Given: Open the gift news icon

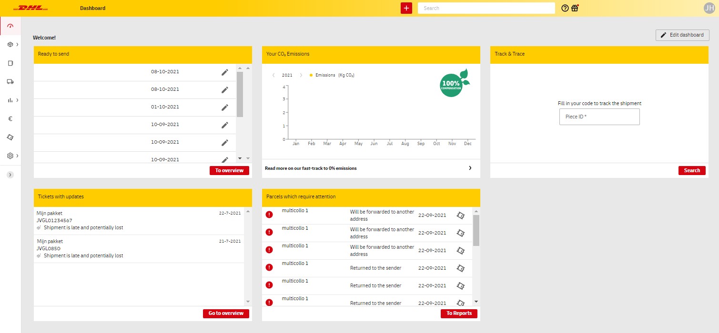Looking at the screenshot, I should (x=575, y=8).
